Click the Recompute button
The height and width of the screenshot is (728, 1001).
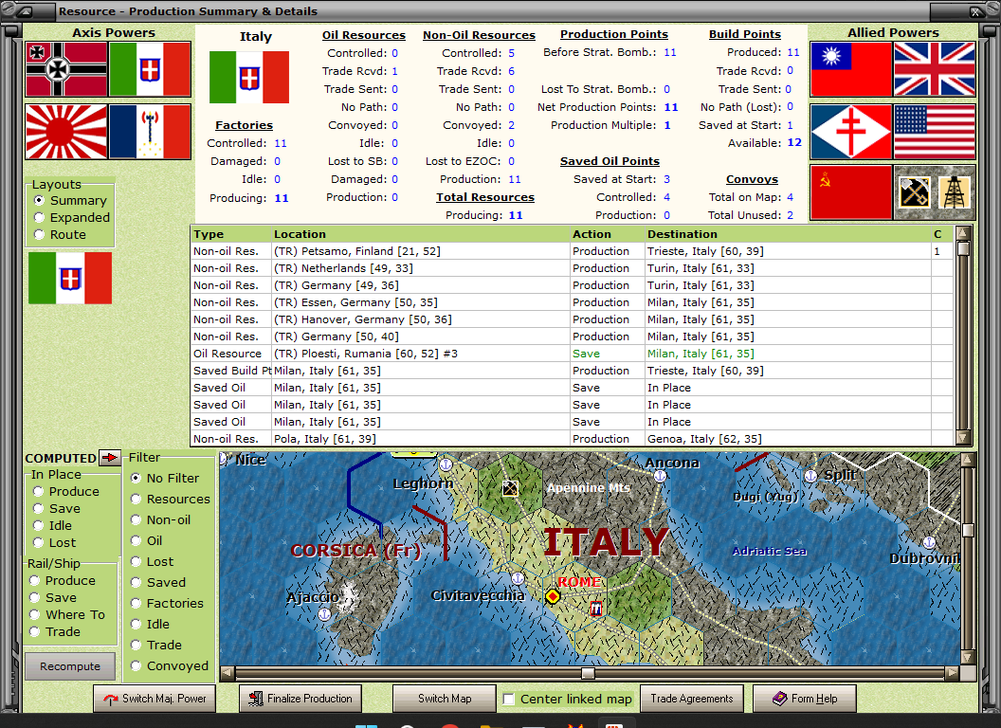(x=70, y=666)
